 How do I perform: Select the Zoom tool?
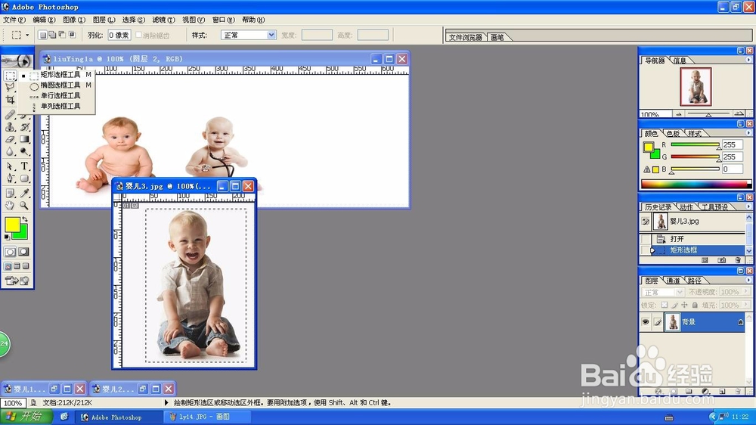pos(25,206)
